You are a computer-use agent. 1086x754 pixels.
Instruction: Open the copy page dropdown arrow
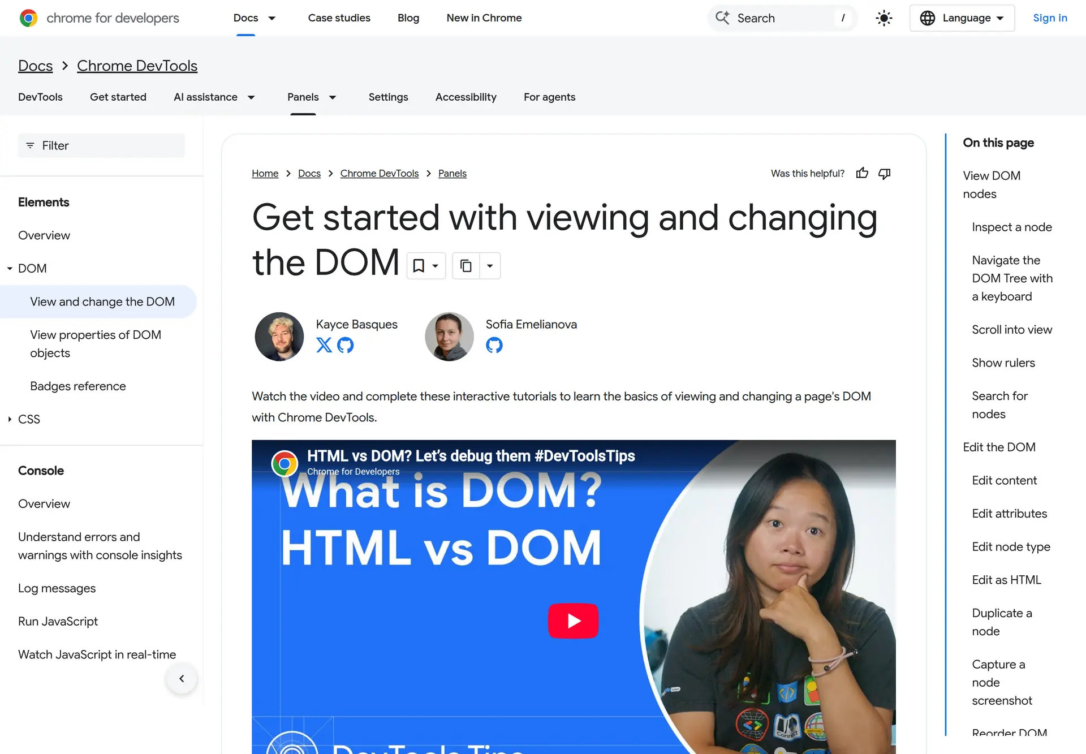[x=490, y=266]
